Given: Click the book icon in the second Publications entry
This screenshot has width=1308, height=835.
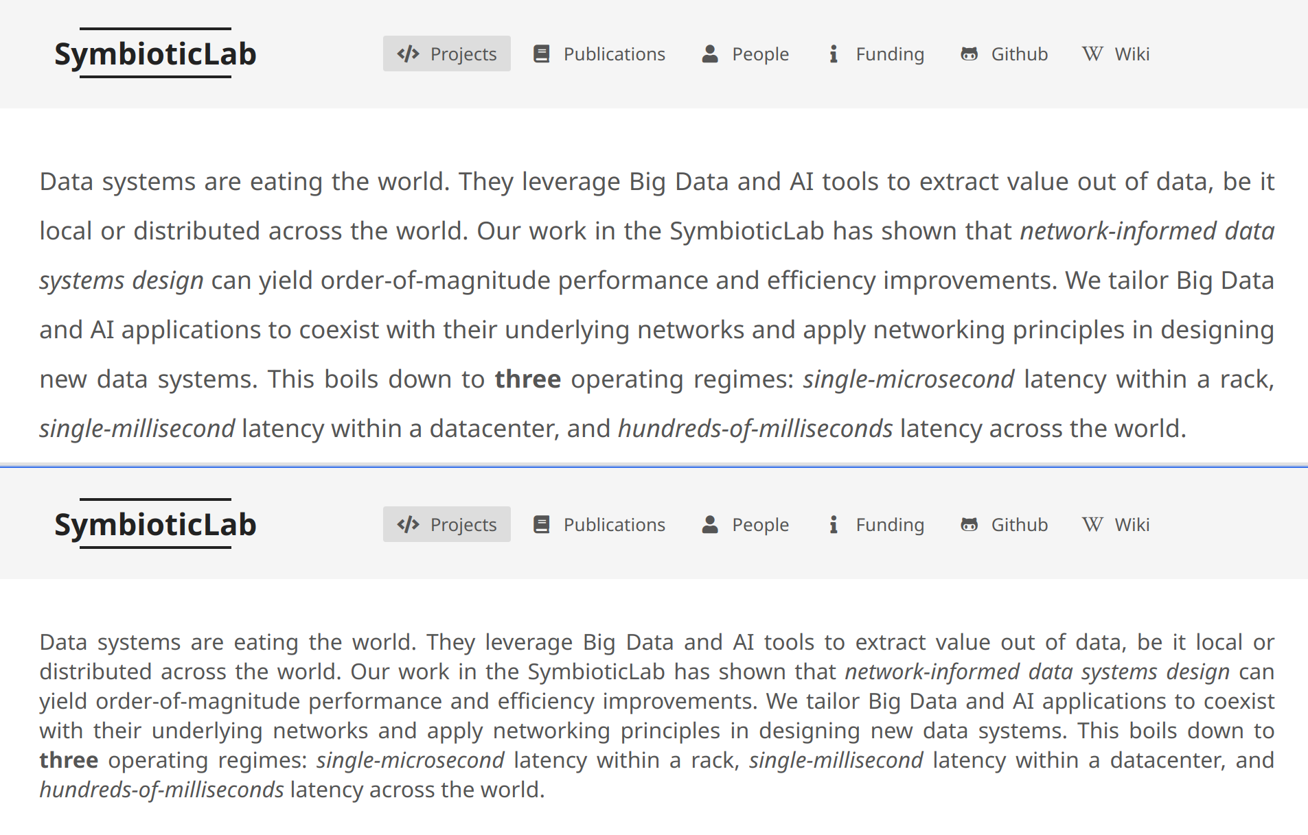Looking at the screenshot, I should tap(542, 524).
